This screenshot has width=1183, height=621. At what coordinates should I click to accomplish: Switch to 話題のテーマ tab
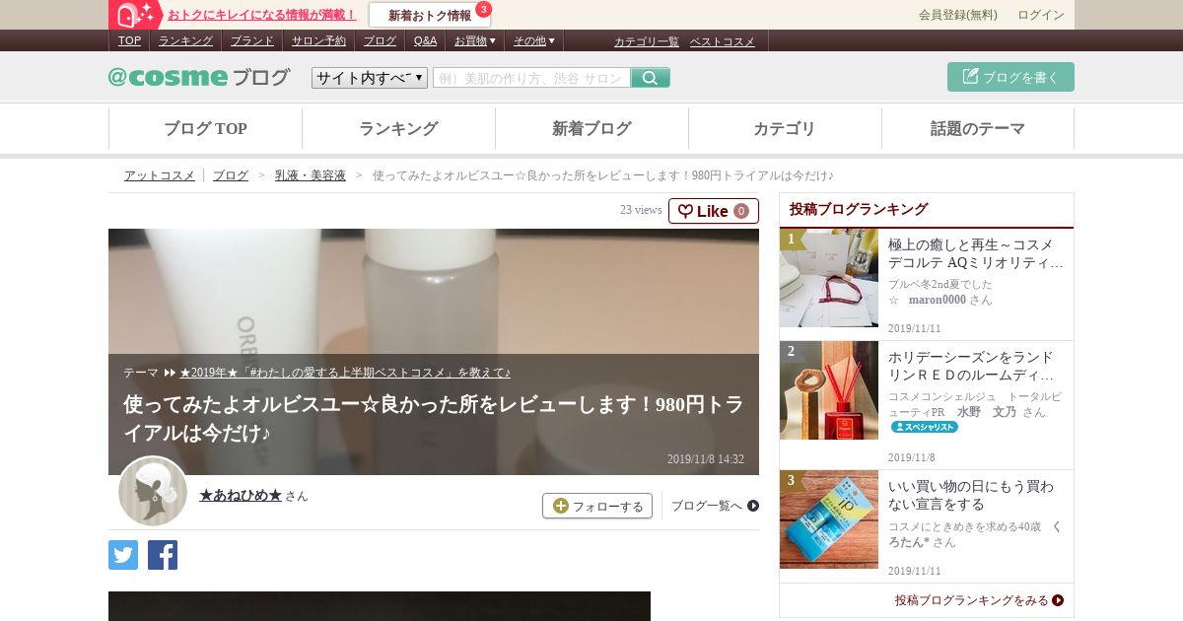(x=978, y=128)
